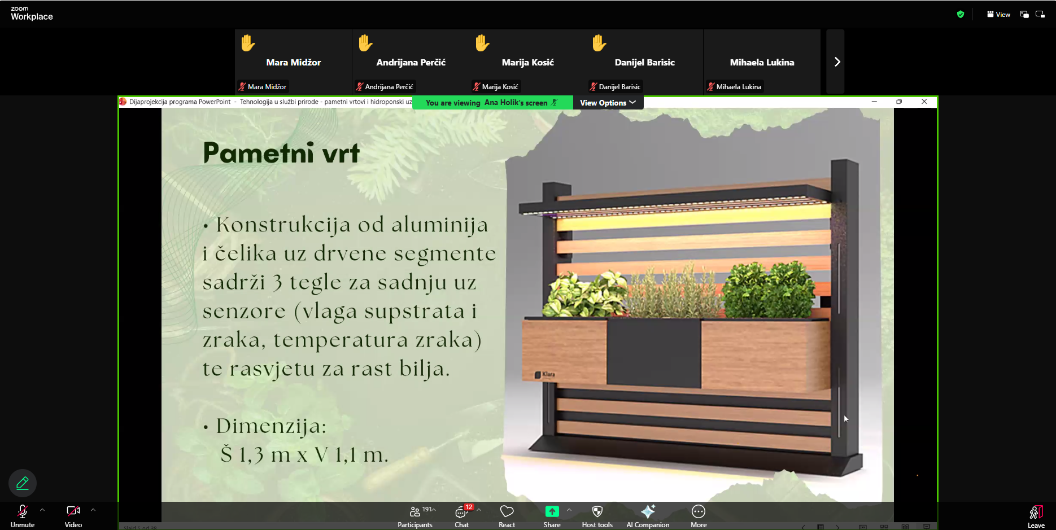1056x530 pixels.
Task: Click Leave to exit the meeting
Action: [1036, 515]
